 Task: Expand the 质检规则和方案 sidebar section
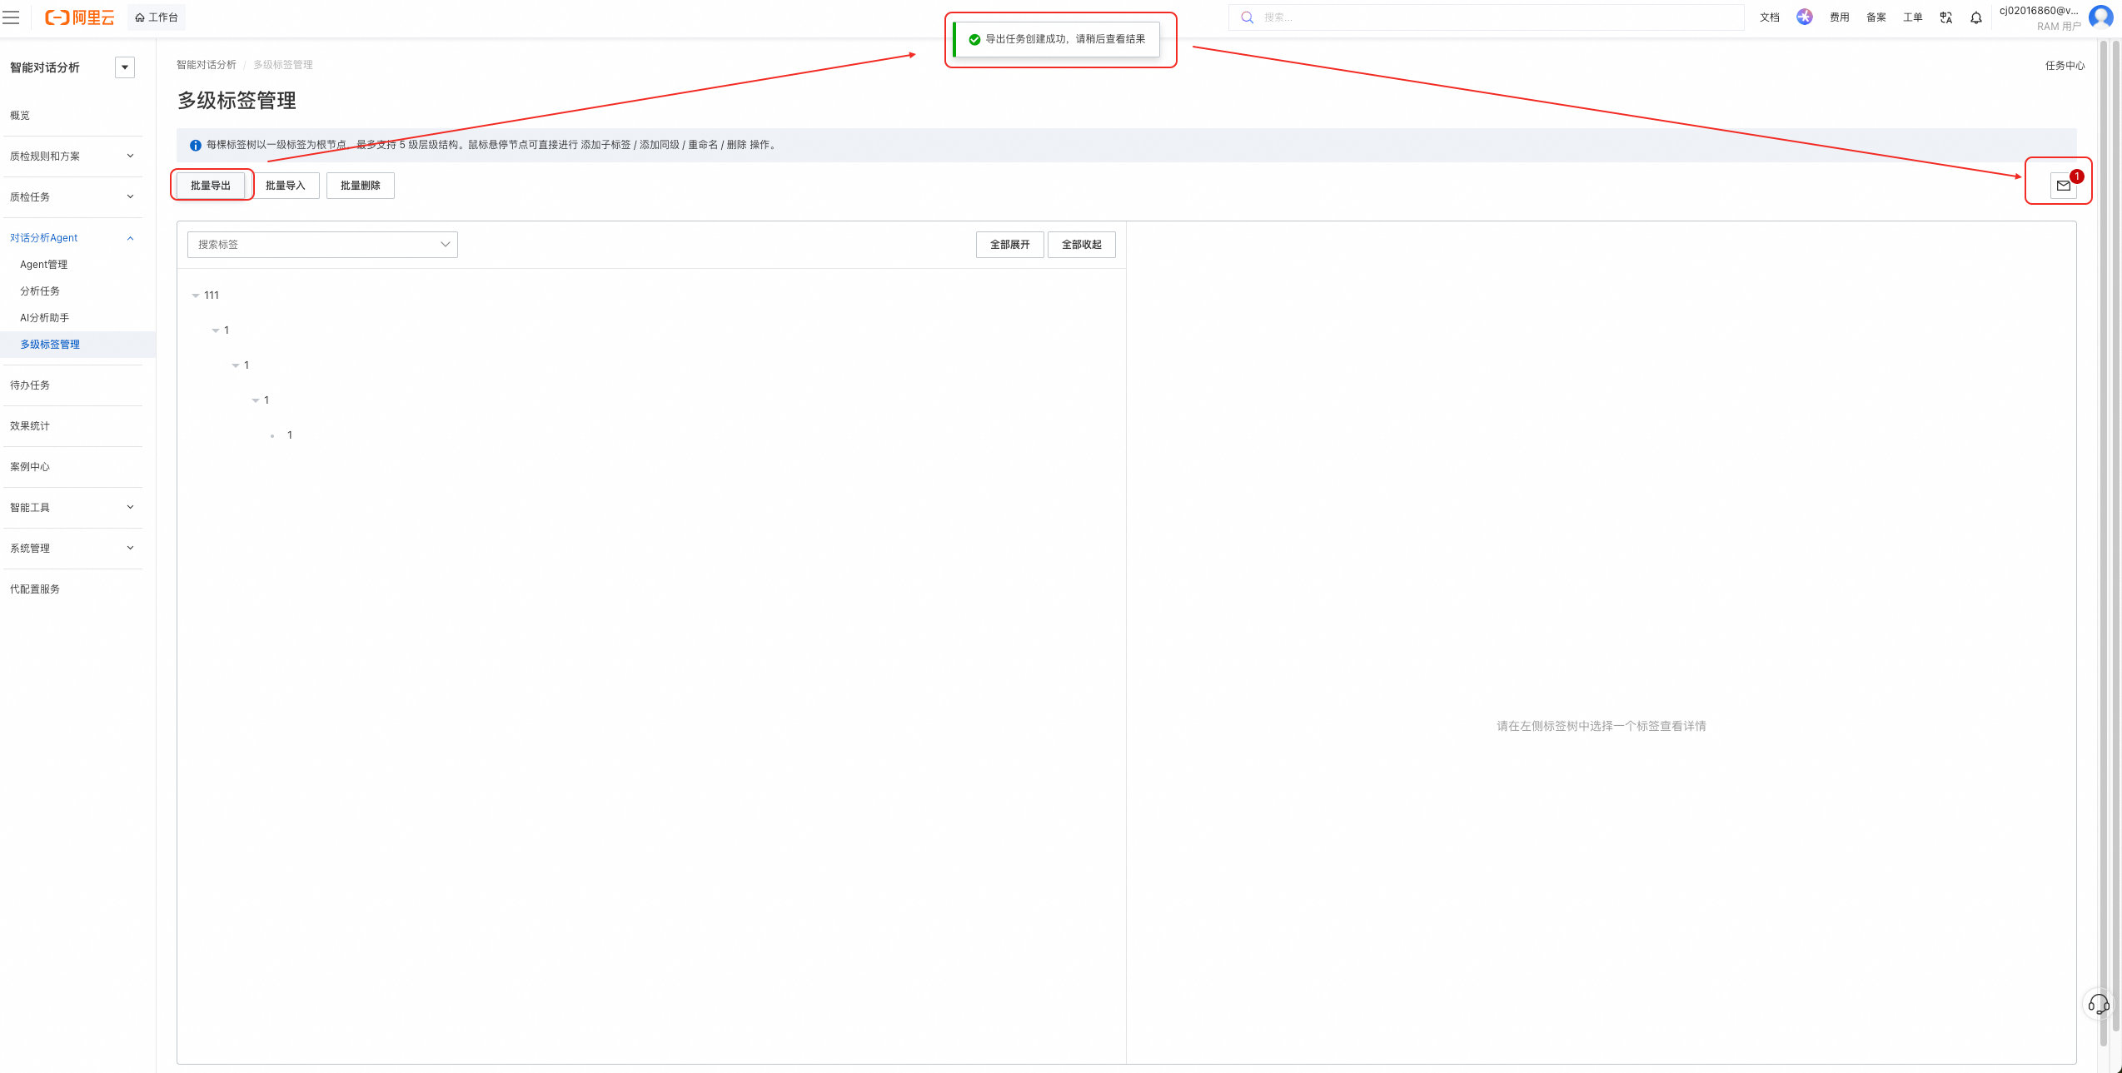[72, 156]
